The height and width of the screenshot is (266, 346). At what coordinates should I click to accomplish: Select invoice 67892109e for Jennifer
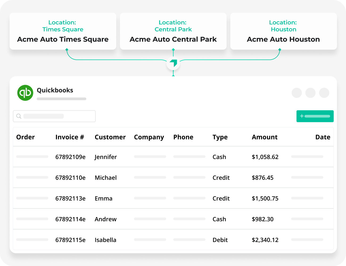[x=71, y=157]
